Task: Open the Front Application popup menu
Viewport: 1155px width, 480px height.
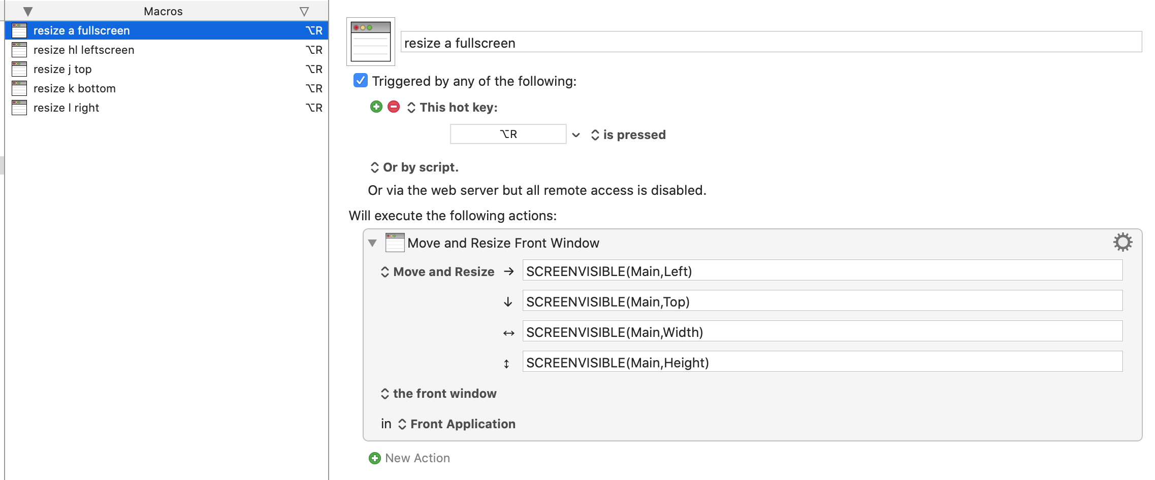Action: pyautogui.click(x=457, y=424)
